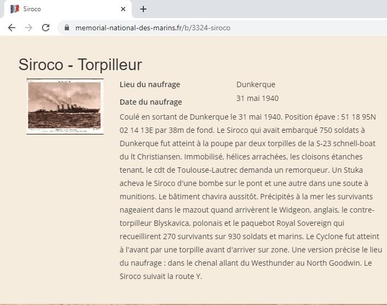Select the Siroco browser tab
Screen dimensions: 387x305
click(x=66, y=9)
